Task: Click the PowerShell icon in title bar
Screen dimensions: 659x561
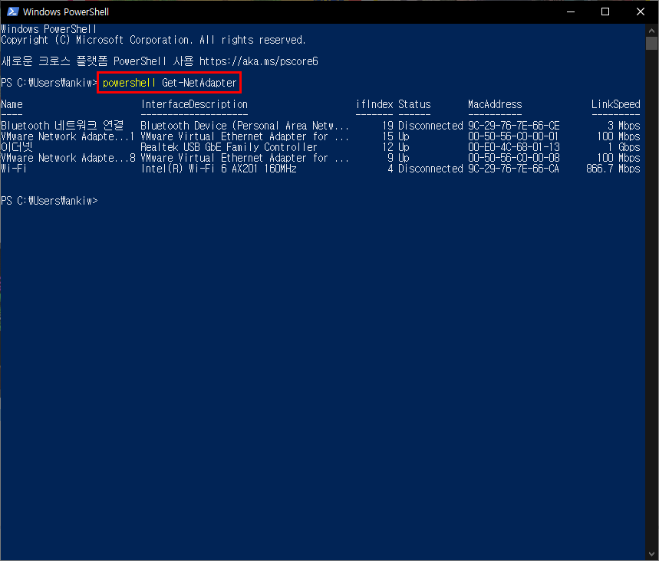Action: tap(12, 11)
